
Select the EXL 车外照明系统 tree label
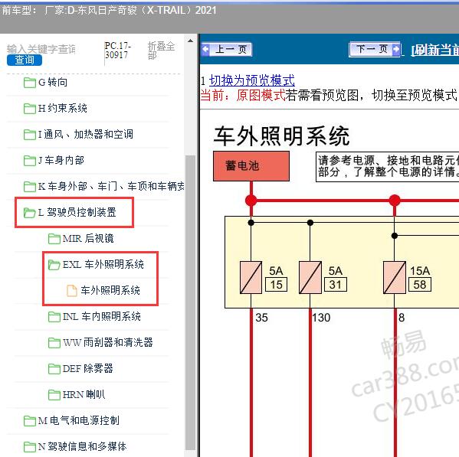[103, 265]
